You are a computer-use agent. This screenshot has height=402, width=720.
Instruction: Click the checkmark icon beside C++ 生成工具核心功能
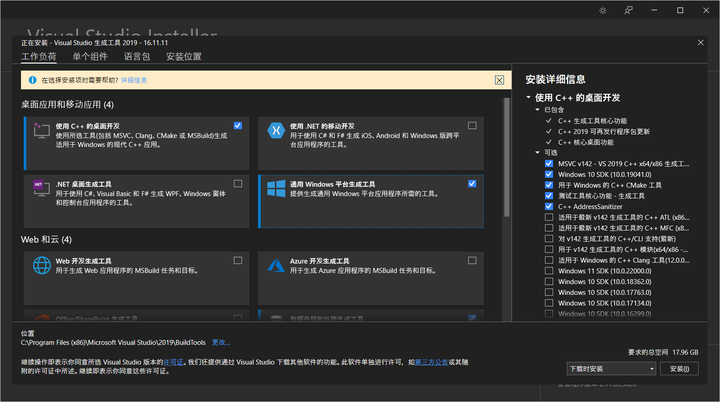coord(549,121)
